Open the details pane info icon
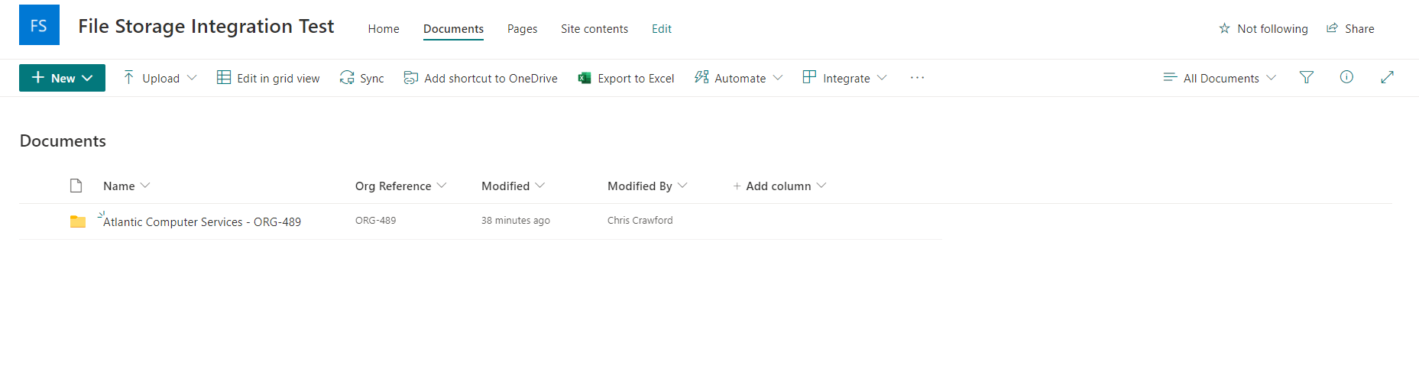 pyautogui.click(x=1346, y=77)
